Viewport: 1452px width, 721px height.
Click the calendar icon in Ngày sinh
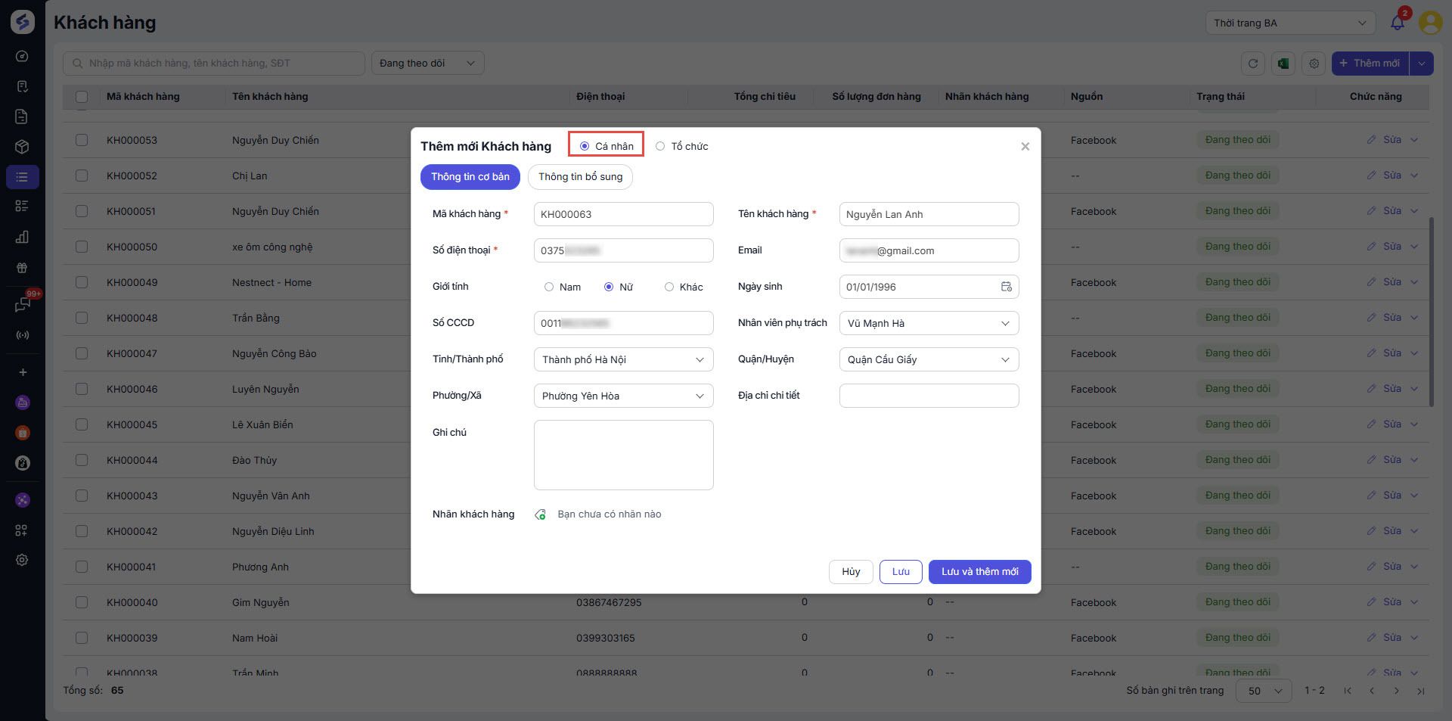[1006, 287]
